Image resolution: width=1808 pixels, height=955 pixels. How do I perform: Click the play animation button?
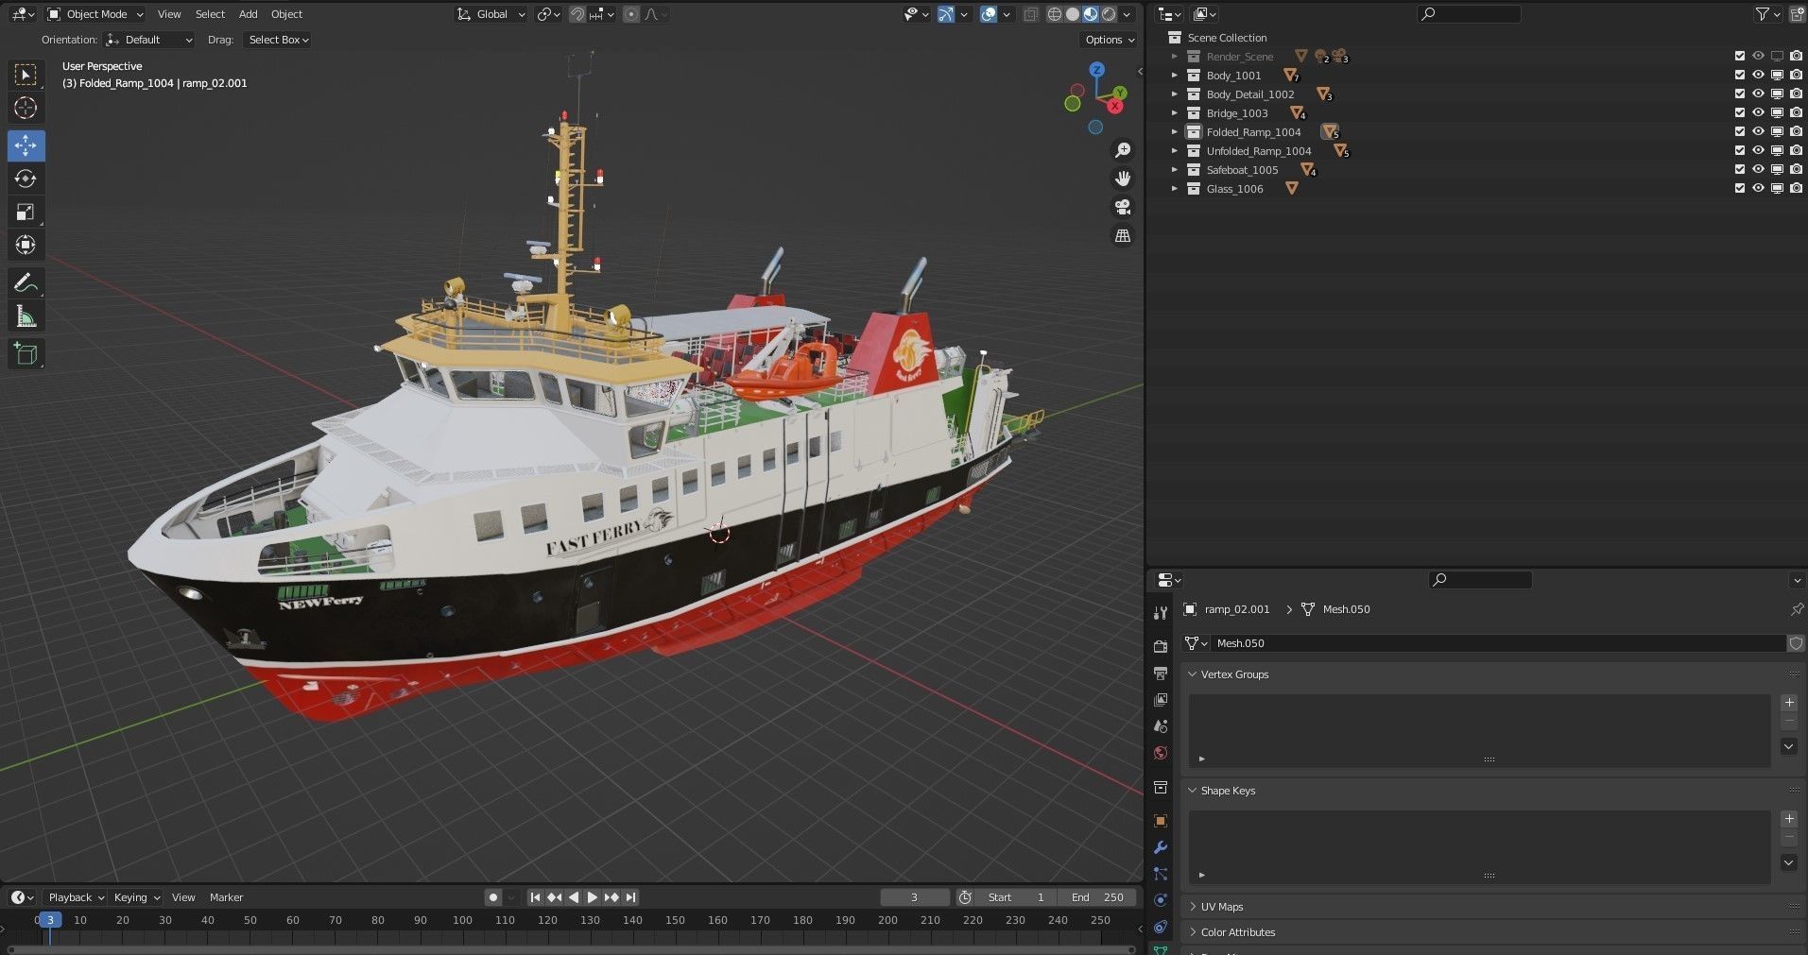[592, 897]
